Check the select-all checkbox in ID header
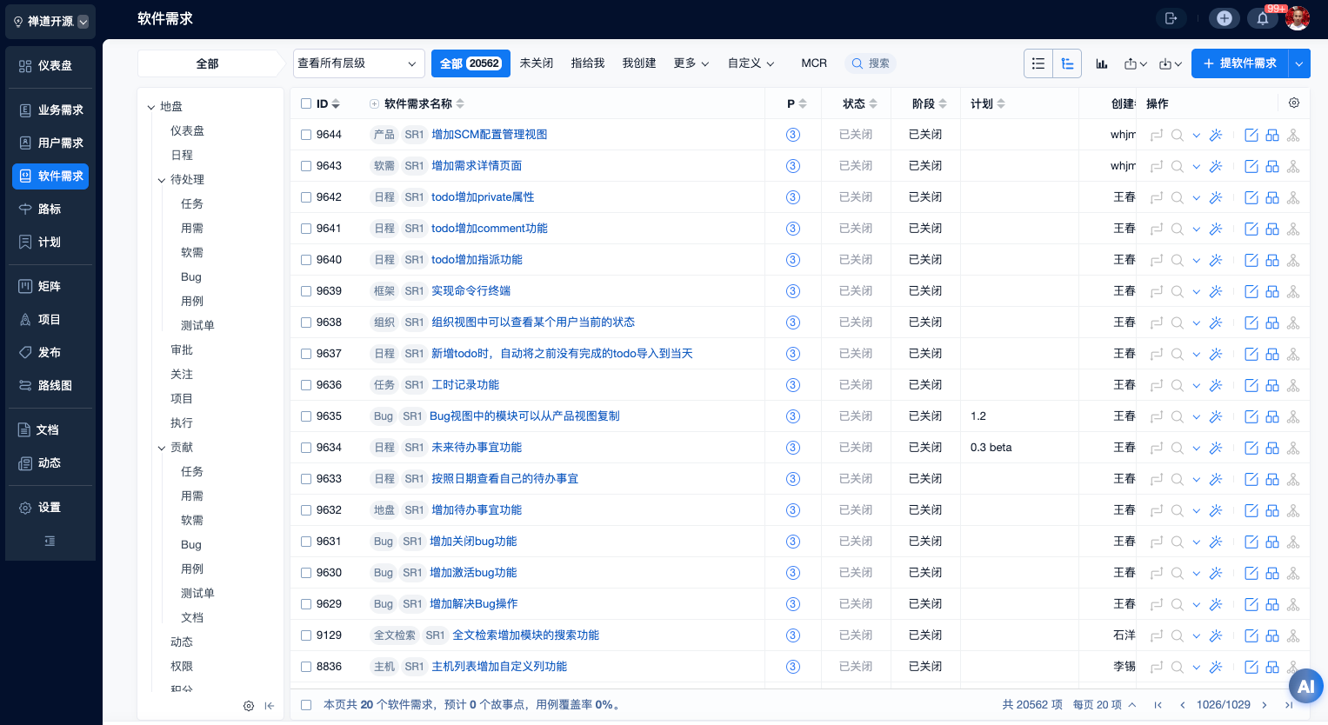 click(x=306, y=103)
